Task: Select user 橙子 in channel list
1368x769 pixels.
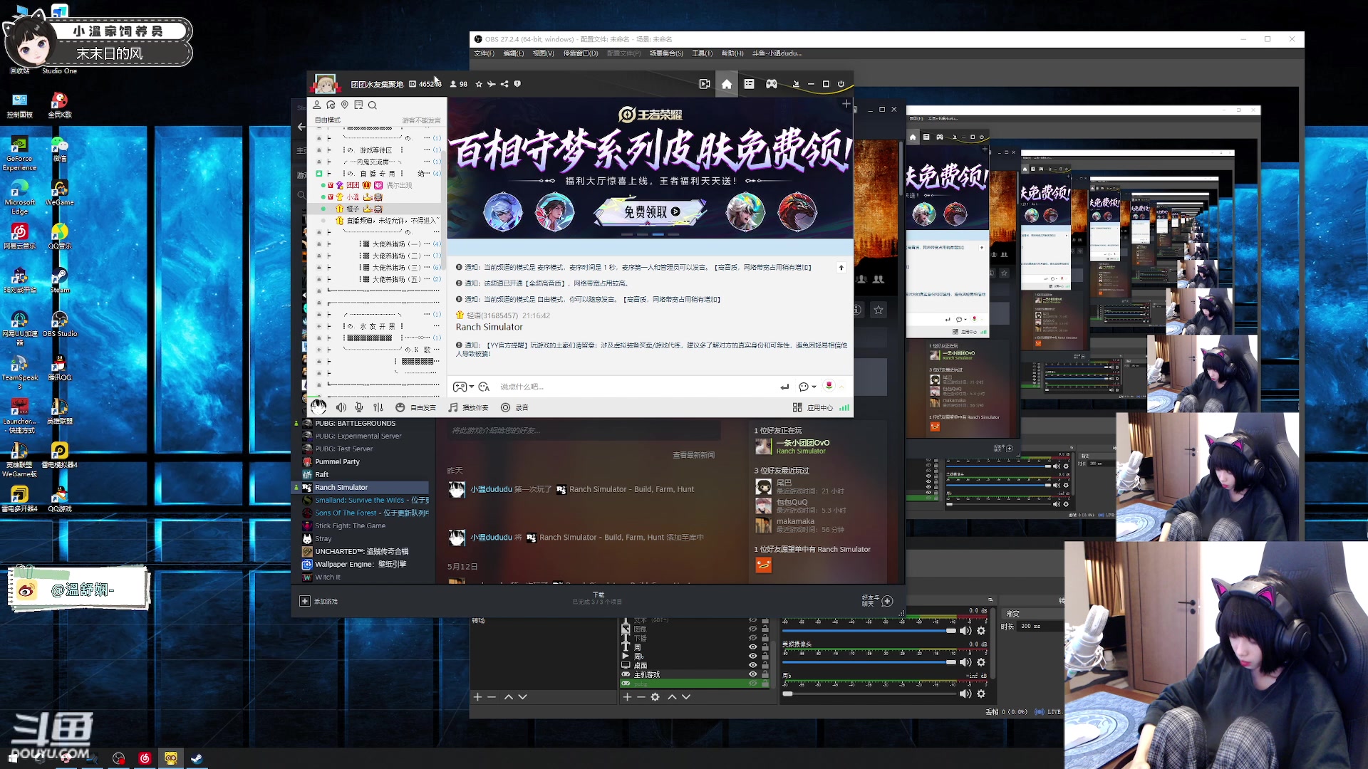Action: [353, 209]
